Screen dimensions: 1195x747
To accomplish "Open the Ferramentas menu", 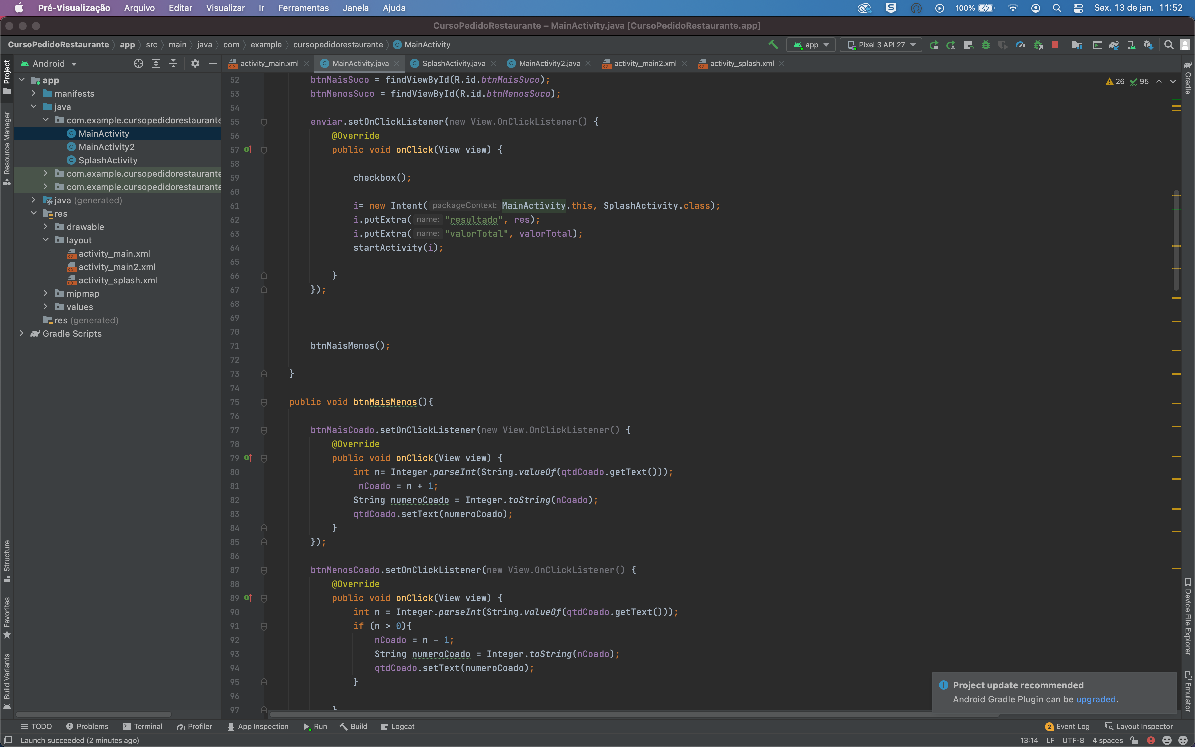I will 303,8.
